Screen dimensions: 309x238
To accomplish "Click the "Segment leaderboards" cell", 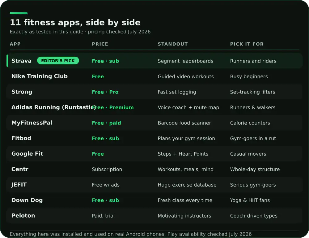I will pos(185,61).
